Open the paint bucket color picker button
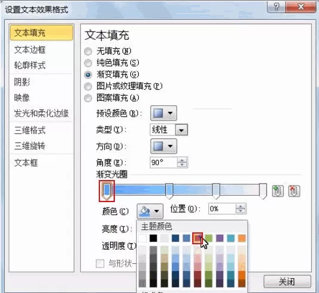This screenshot has height=293, width=319. pos(150,211)
